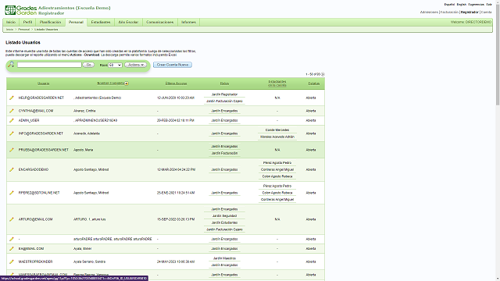Image resolution: width=500 pixels, height=281 pixels.
Task: Open the Facturación module link
Action: pyautogui.click(x=449, y=12)
